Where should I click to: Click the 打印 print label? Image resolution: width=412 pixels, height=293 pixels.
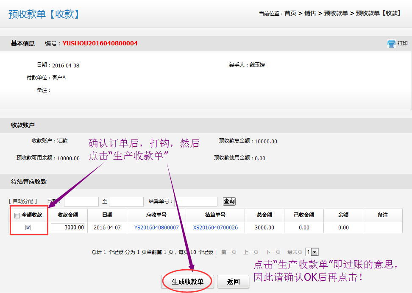click(402, 43)
